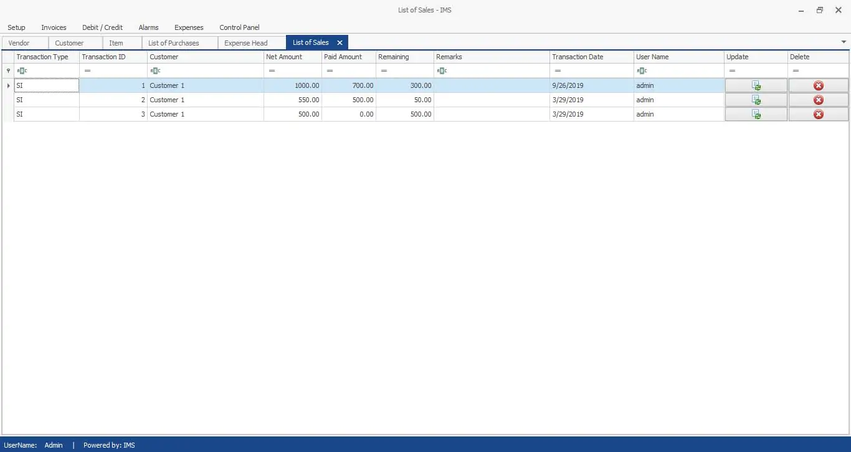The image size is (851, 452).
Task: Click the Update icon for transaction 2
Action: tap(756, 100)
